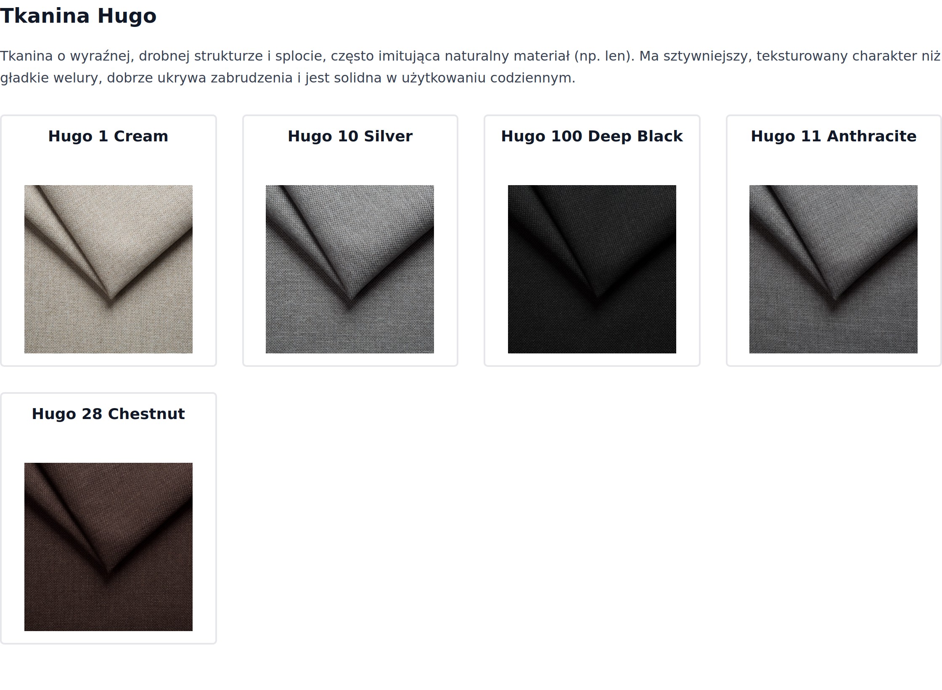Screen dimensions: 942x690
Task: Open the Hugo 100 Deep Black label
Action: pos(592,136)
